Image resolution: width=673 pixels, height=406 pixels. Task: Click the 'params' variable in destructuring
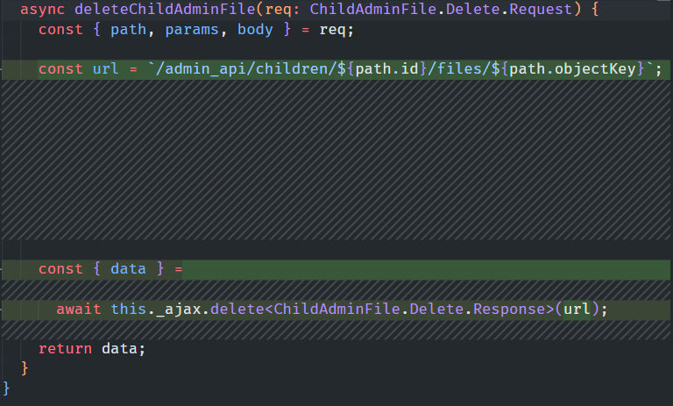pos(192,30)
